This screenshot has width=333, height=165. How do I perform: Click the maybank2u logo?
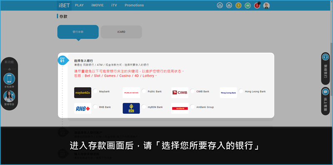(x=82, y=92)
